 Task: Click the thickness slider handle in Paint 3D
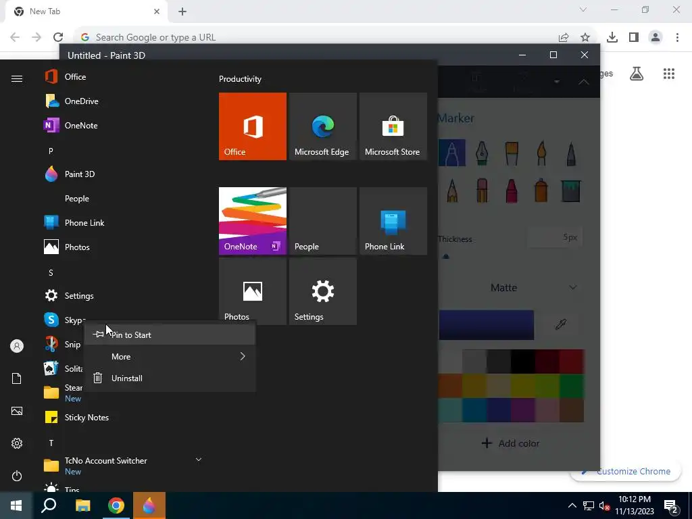(446, 256)
